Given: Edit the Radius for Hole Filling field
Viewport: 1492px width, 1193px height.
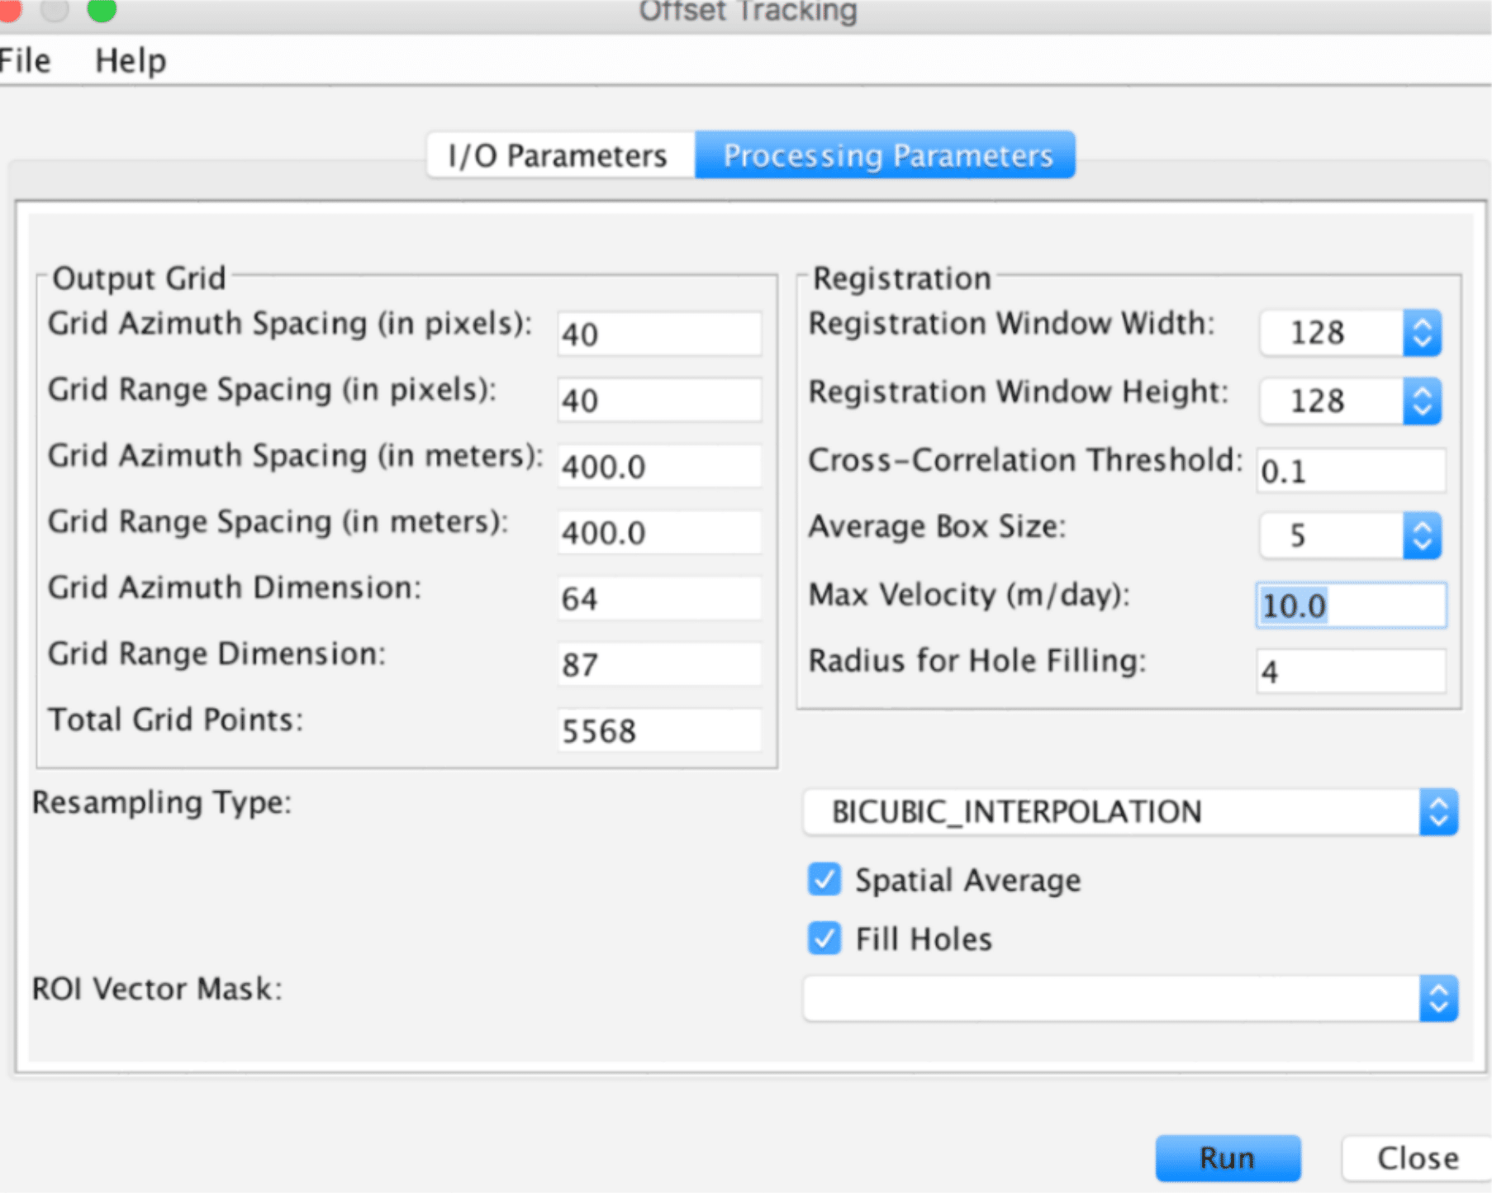Looking at the screenshot, I should point(1352,671).
